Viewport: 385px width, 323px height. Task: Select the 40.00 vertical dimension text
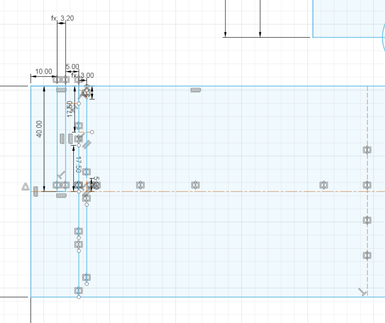(x=39, y=129)
